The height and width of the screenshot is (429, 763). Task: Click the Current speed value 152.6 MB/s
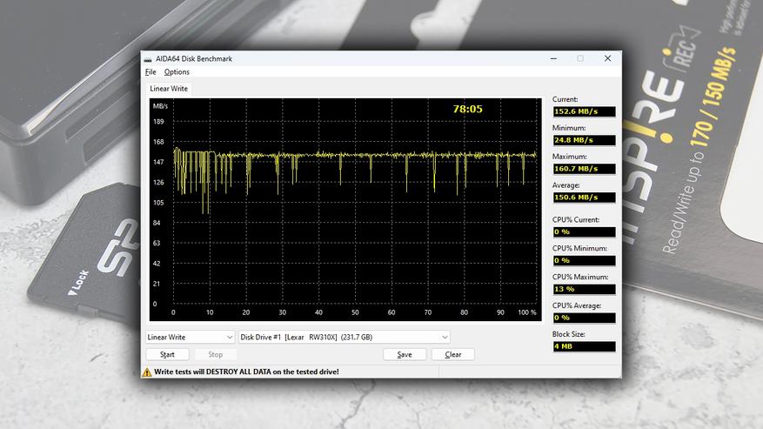584,111
